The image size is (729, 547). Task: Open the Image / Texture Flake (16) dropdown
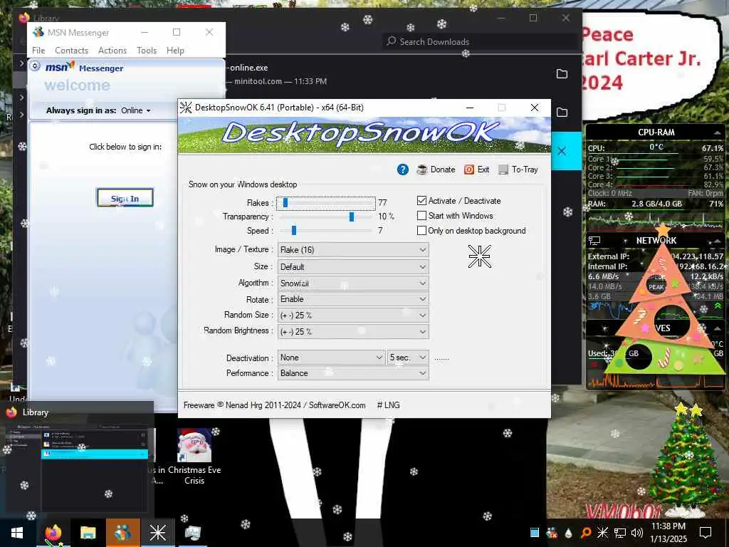353,250
